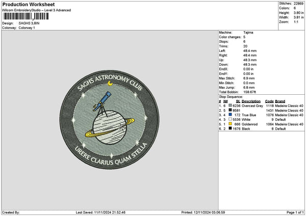The width and height of the screenshot is (306, 216).
Task: Click the Black thread color swatch
Action: pos(231,128)
